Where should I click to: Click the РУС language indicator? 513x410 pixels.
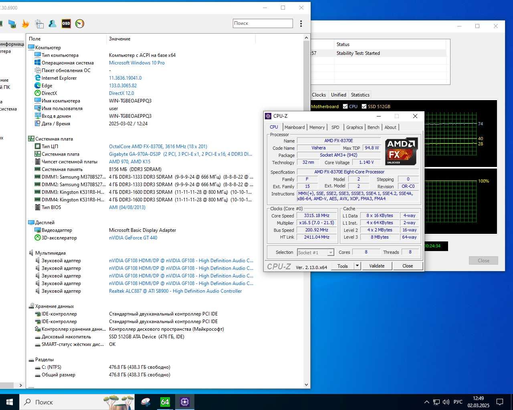pos(458,402)
